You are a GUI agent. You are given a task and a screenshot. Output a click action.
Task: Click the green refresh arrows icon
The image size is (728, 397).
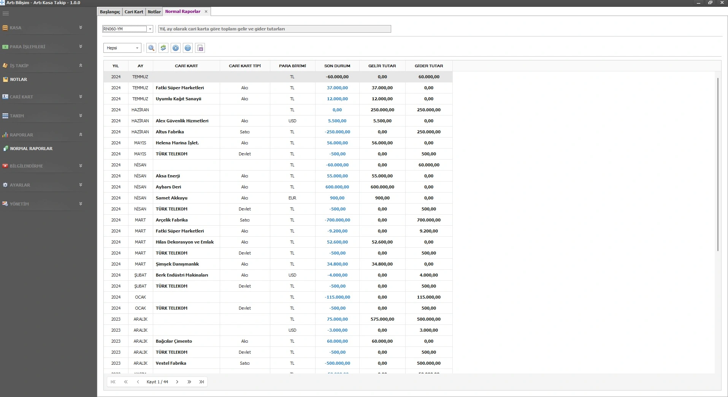coord(163,48)
